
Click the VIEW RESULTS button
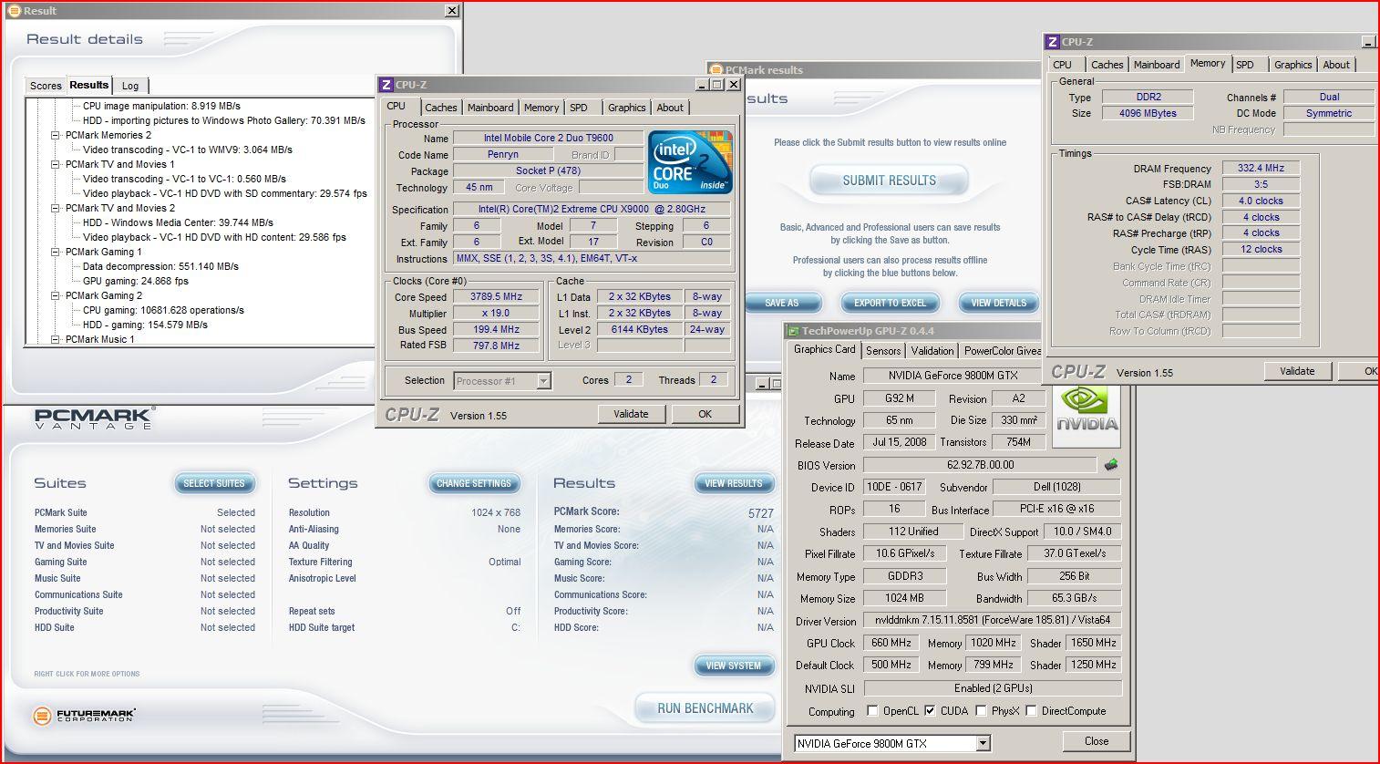click(x=734, y=483)
